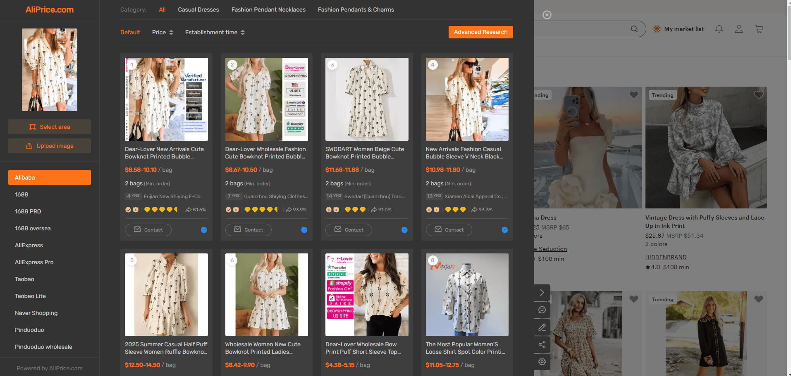Click the search magnifier icon
This screenshot has height=376, width=791.
click(x=634, y=29)
